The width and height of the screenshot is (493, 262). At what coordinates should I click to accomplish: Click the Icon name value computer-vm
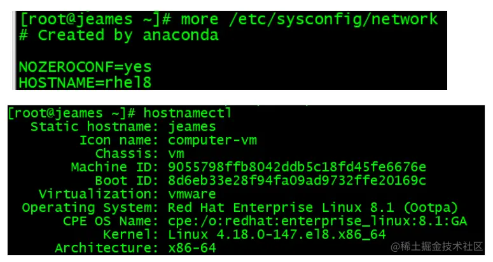click(x=212, y=141)
